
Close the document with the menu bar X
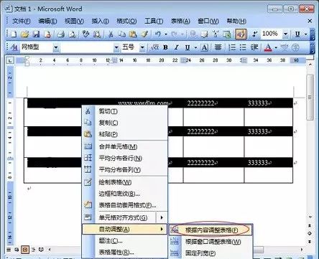[310, 22]
